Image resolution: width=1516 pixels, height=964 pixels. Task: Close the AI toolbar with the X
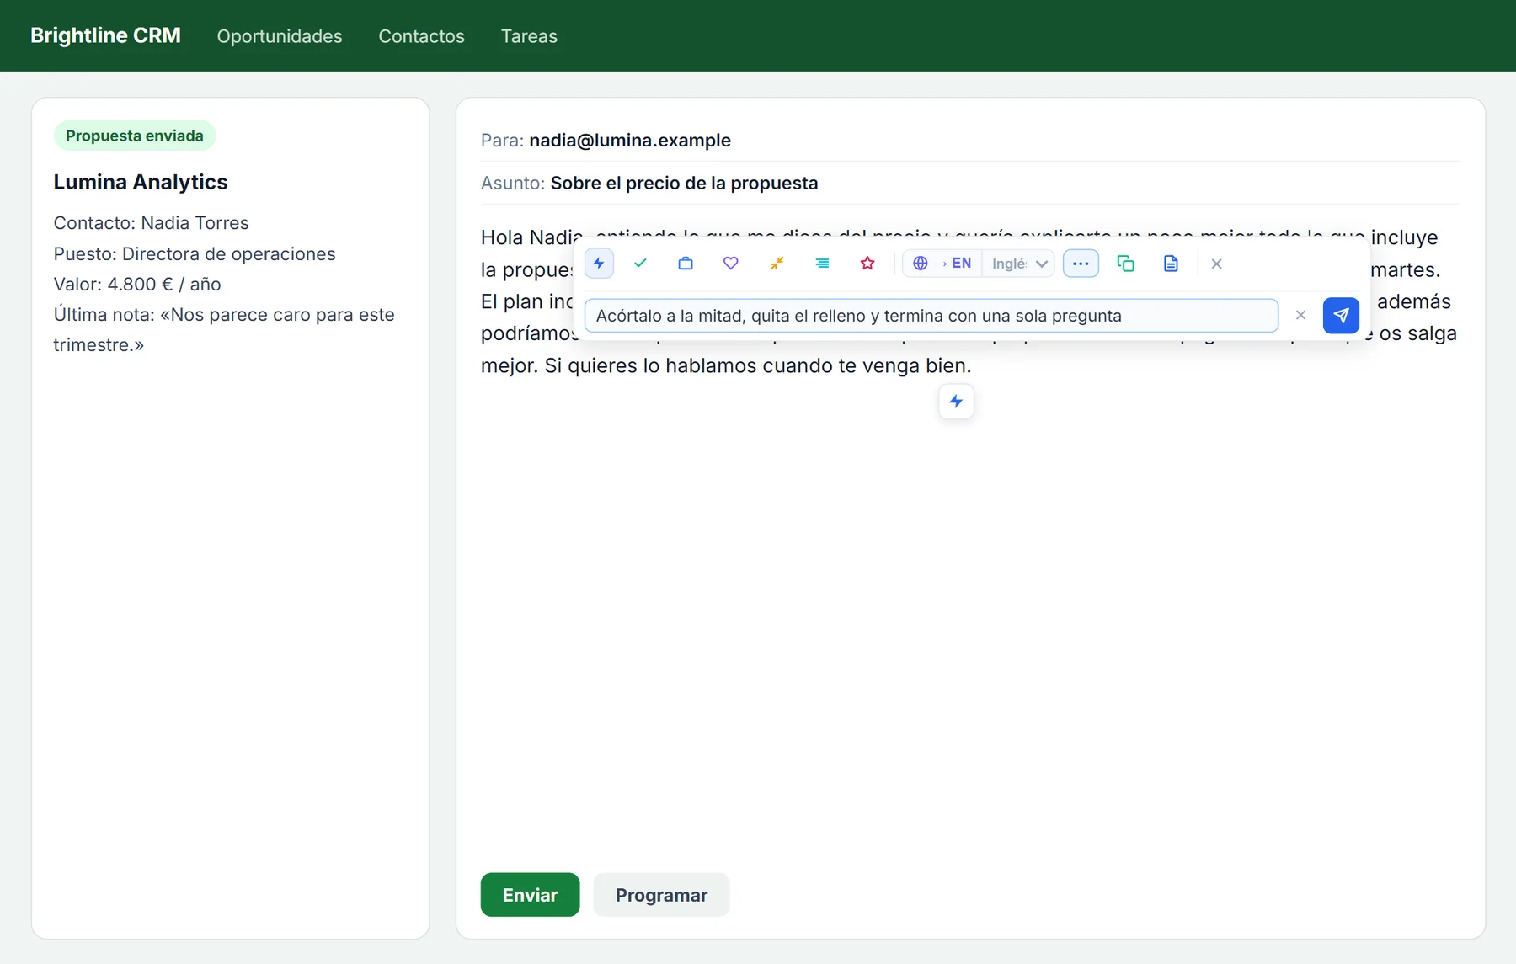[x=1216, y=264]
